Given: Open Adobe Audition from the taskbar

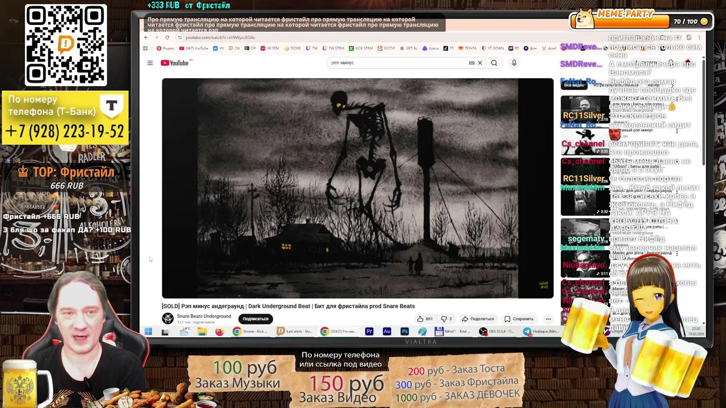Looking at the screenshot, I should pyautogui.click(x=387, y=331).
